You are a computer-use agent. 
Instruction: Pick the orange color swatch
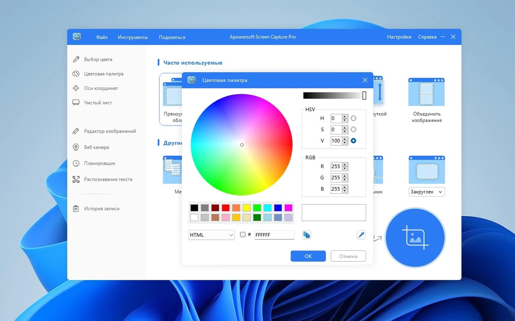pyautogui.click(x=236, y=208)
